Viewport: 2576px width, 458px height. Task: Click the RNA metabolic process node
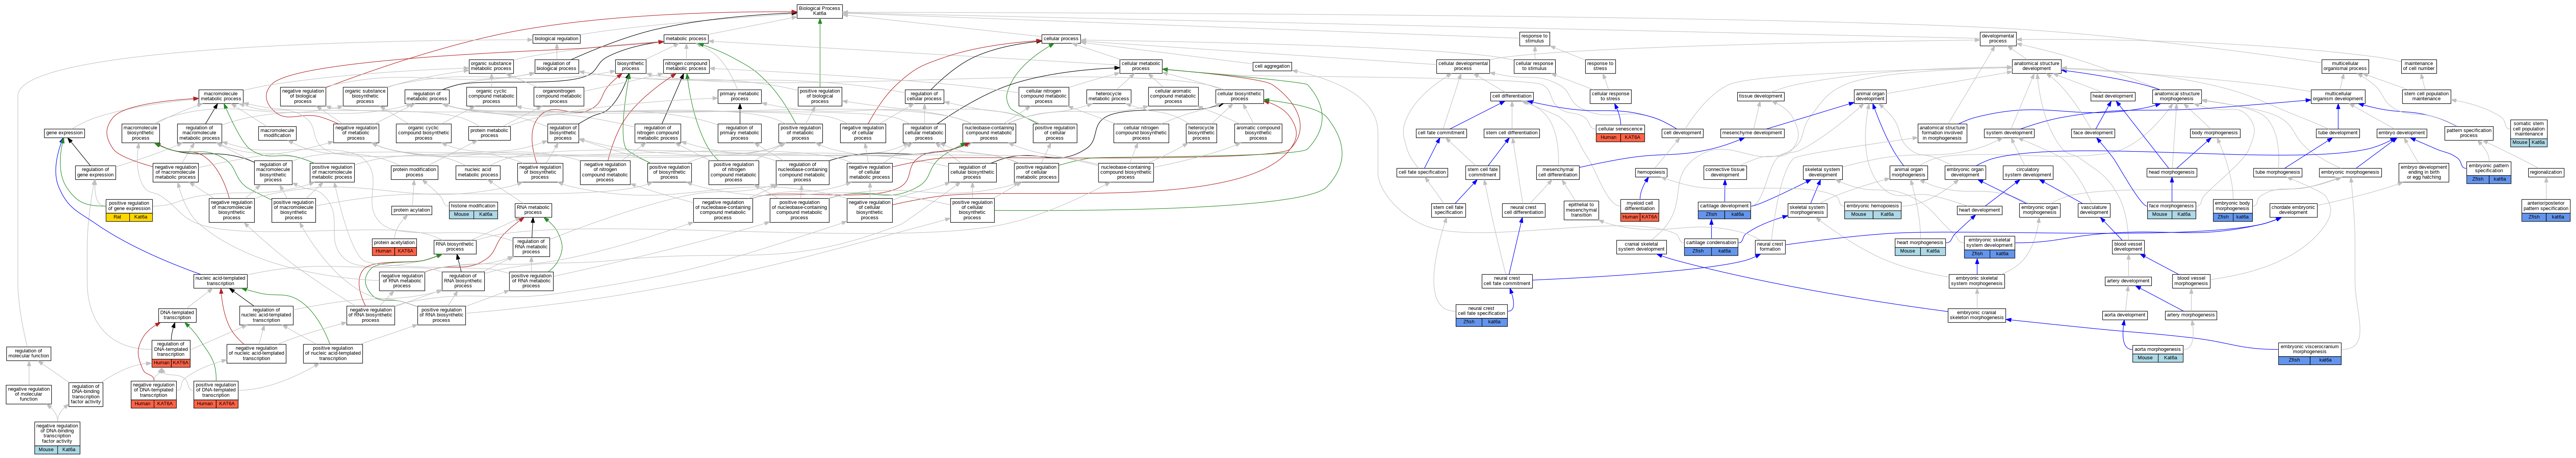coord(533,210)
